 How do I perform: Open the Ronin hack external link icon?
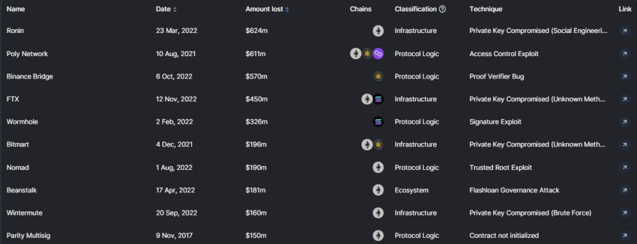coord(625,31)
